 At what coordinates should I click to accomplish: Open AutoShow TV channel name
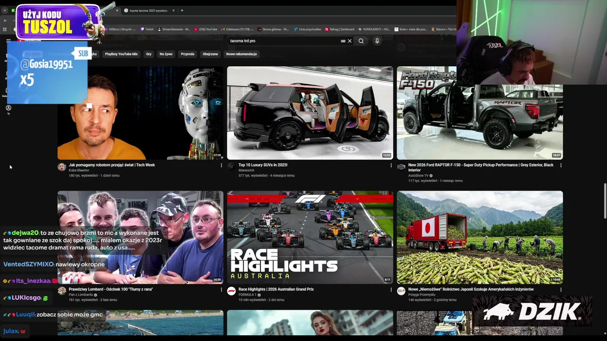[418, 175]
